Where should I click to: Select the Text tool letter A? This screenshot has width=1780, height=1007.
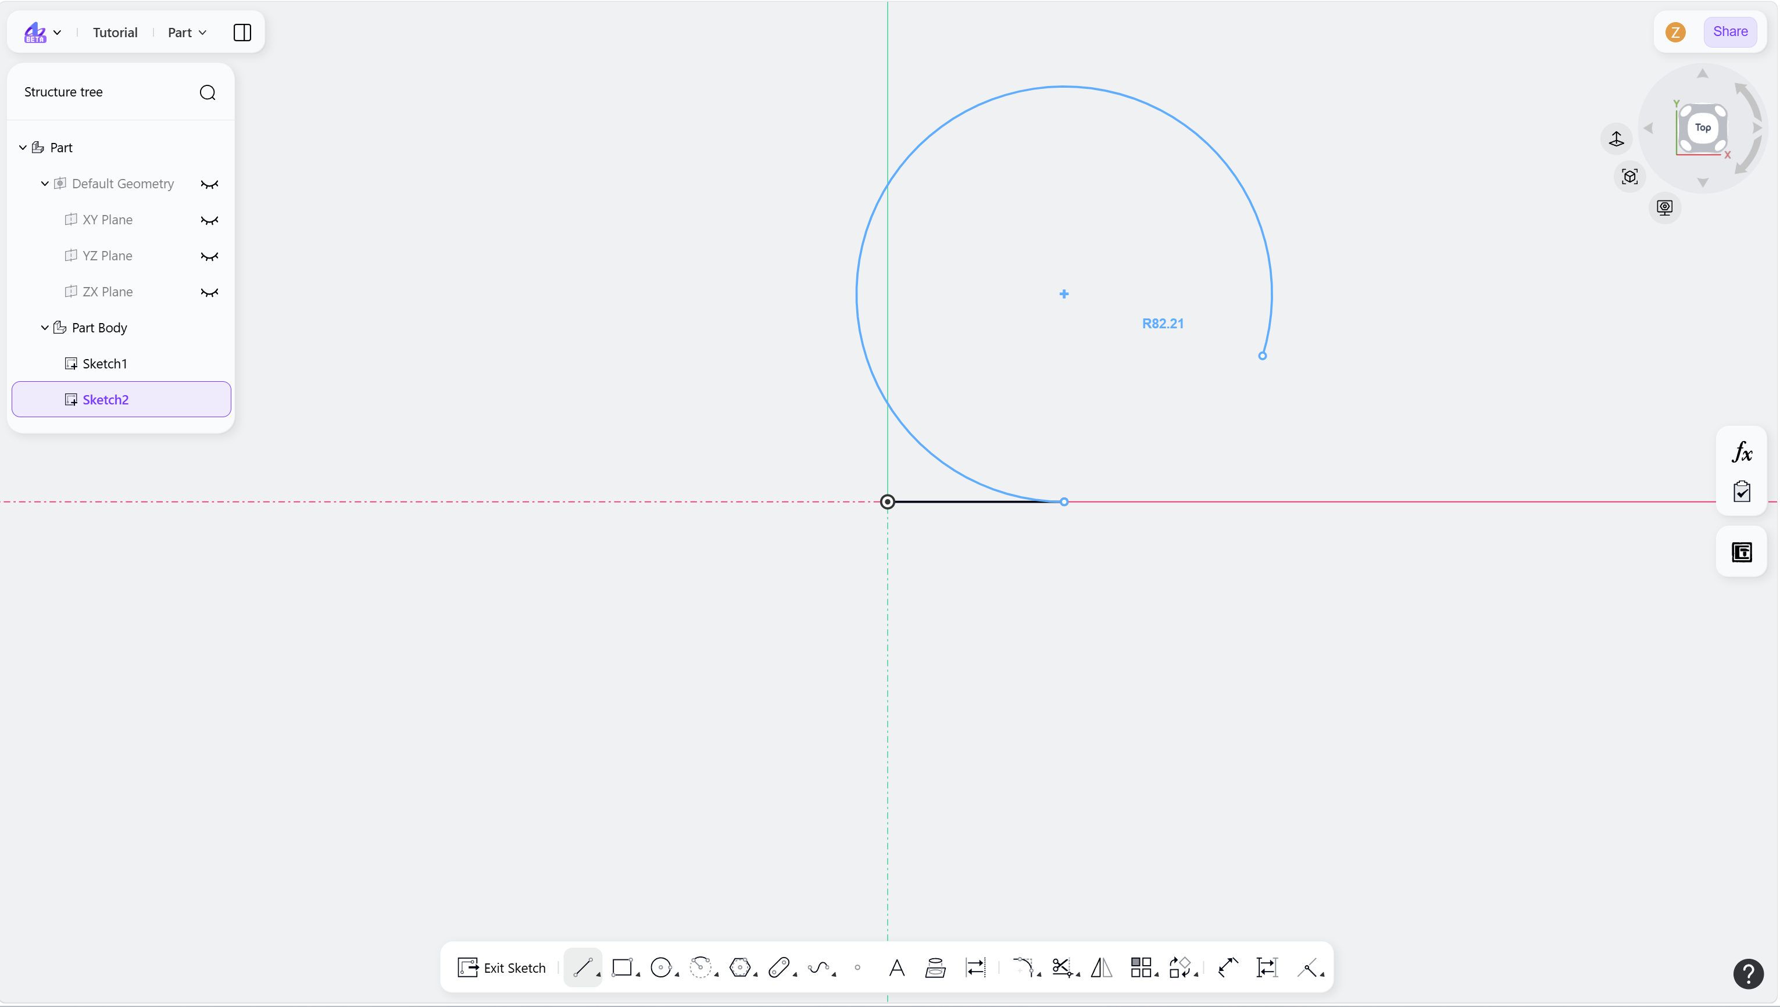tap(896, 967)
